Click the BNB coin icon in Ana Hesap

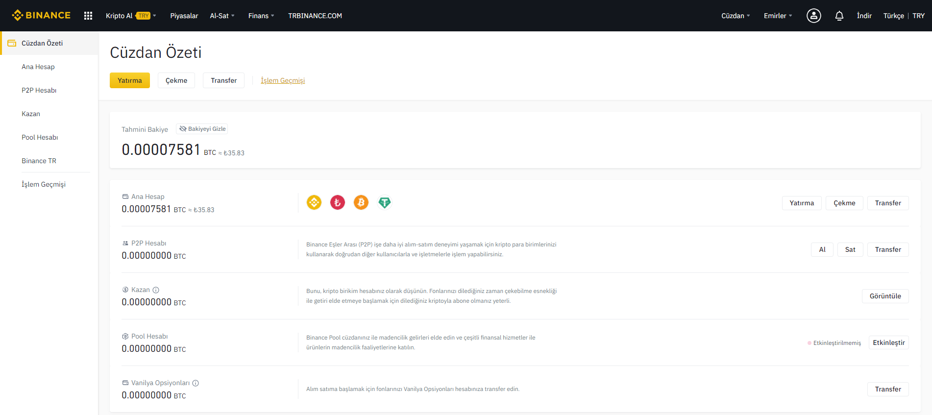(x=314, y=202)
